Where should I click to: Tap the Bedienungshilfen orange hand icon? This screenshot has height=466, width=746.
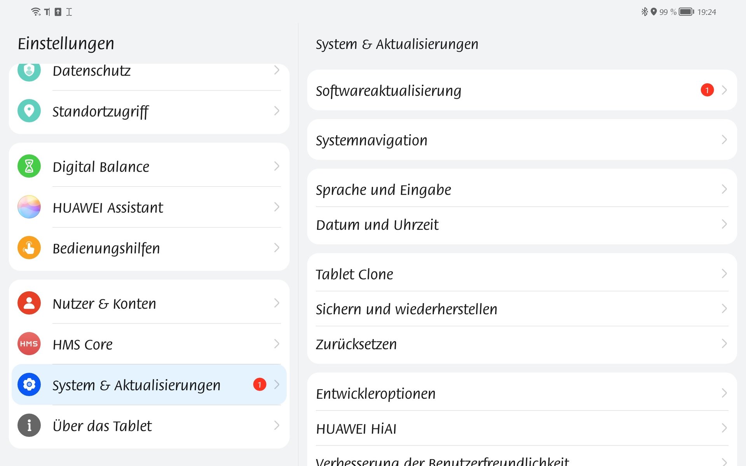click(x=29, y=248)
